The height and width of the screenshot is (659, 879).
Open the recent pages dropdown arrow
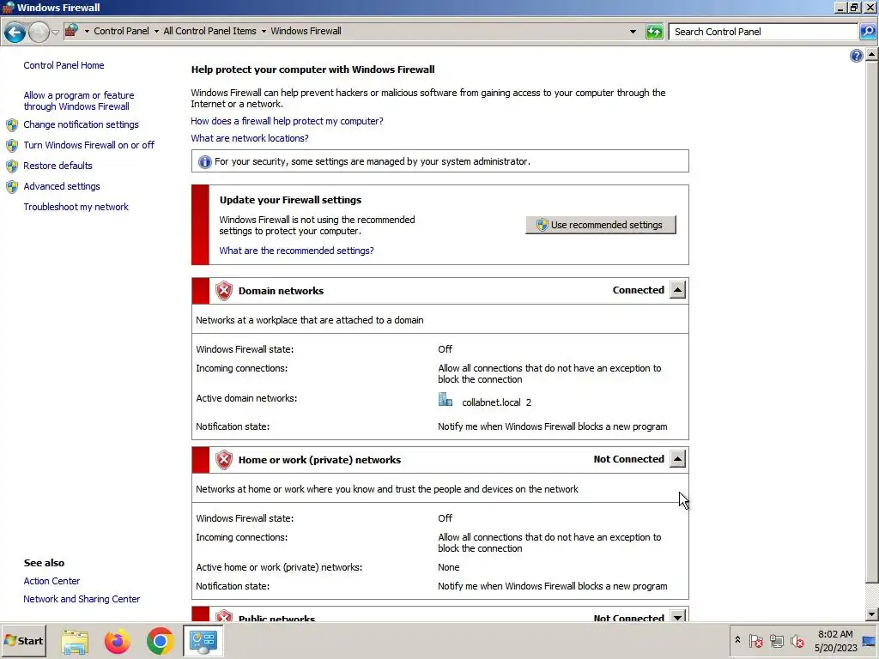pyautogui.click(x=55, y=32)
